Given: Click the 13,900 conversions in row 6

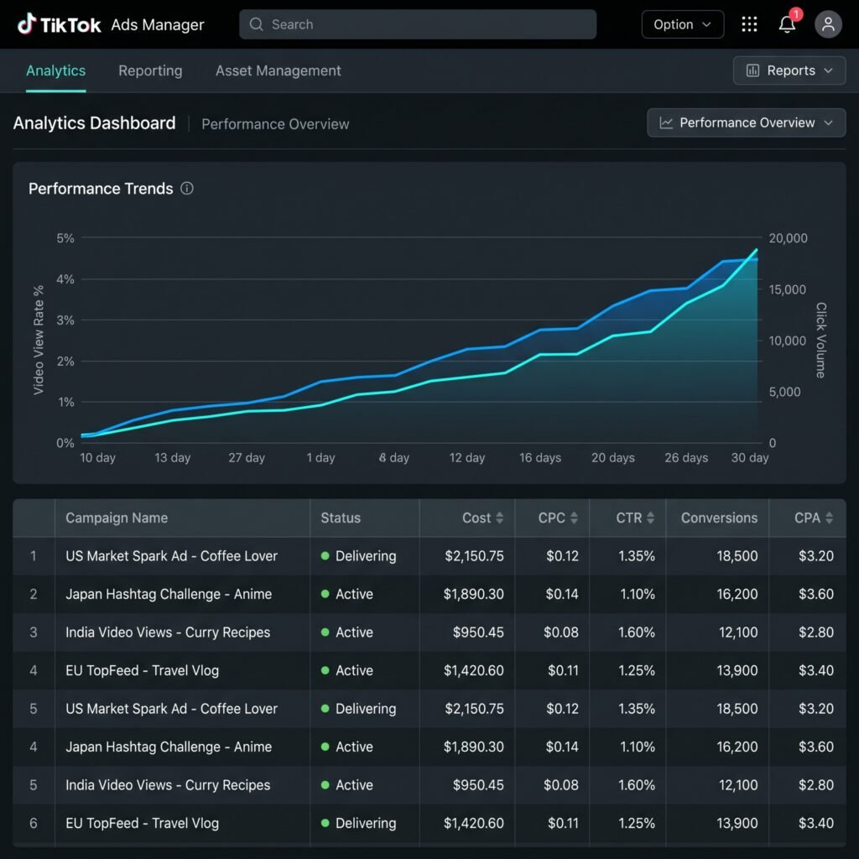Looking at the screenshot, I should [737, 824].
